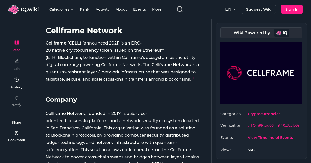Viewport: 311px width, 163px height.
Task: Copy the IPFS hash QmPP...rg8G
Action: [261, 125]
